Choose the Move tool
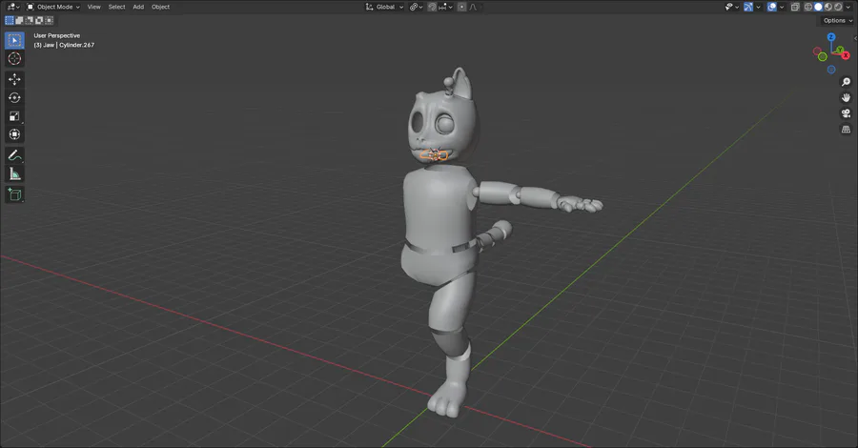 [x=14, y=79]
